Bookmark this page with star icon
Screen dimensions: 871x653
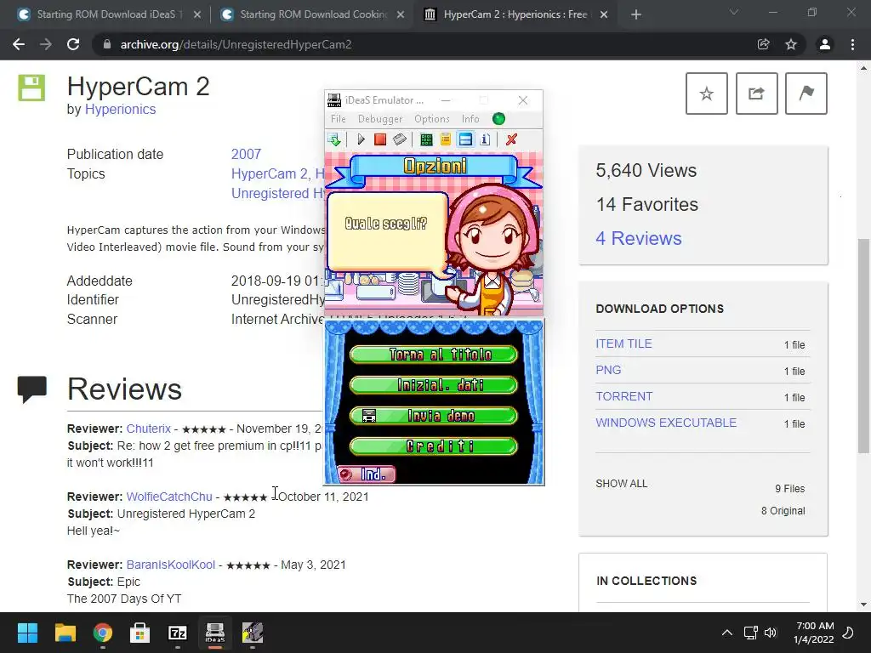791,44
